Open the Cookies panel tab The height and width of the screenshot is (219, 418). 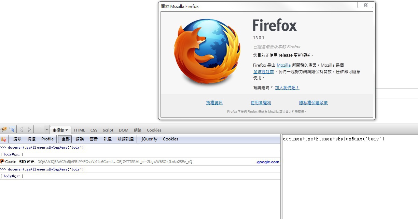click(154, 130)
